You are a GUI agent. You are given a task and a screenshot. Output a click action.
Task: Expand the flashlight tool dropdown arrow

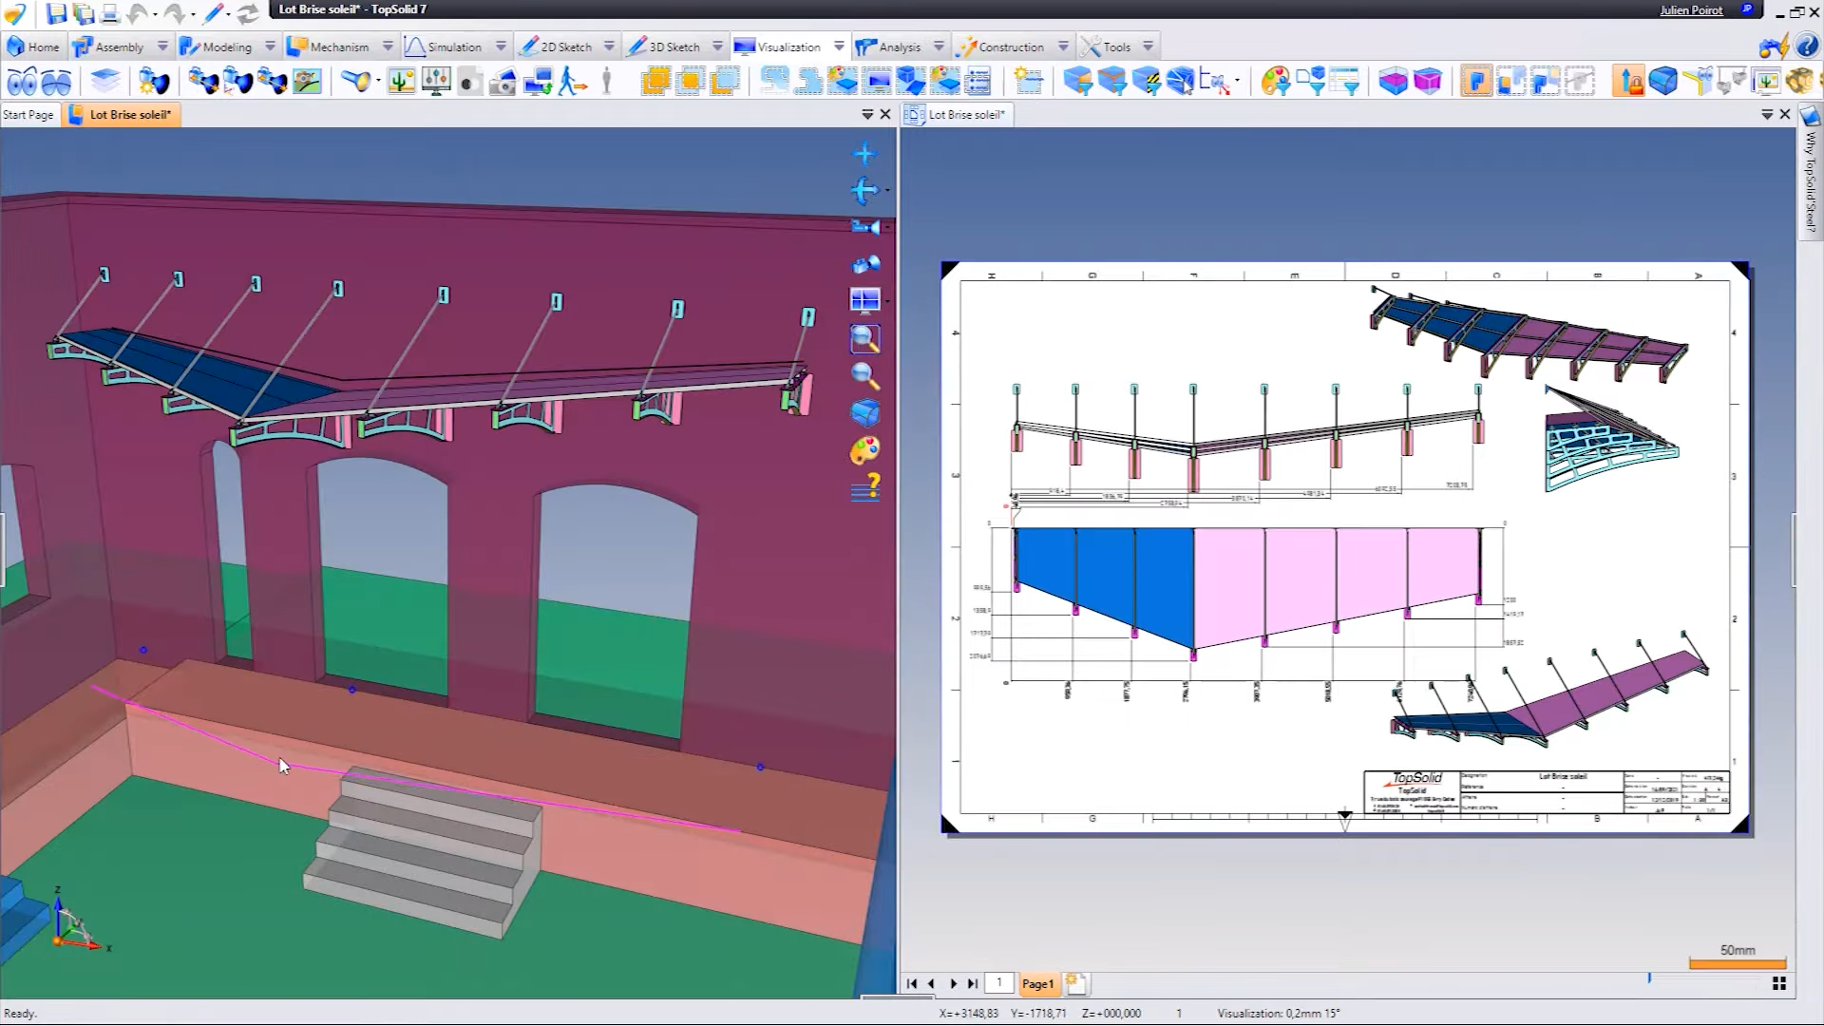point(378,82)
